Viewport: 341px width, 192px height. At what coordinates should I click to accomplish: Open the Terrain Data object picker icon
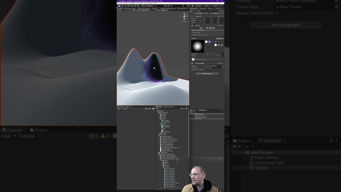[x=223, y=68]
